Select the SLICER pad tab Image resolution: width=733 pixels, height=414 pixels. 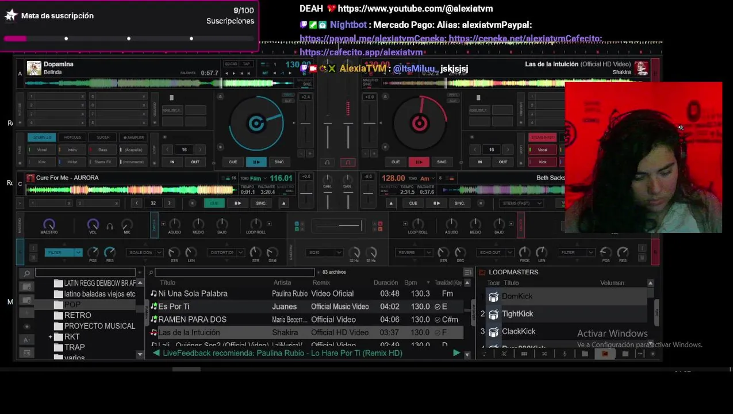103,137
